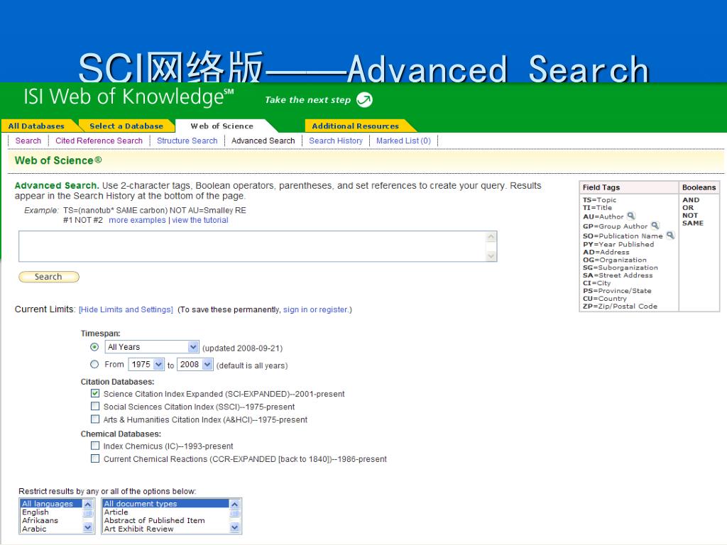This screenshot has height=545, width=727.
Task: Click the PY=Year Published field tag
Action: [x=618, y=244]
